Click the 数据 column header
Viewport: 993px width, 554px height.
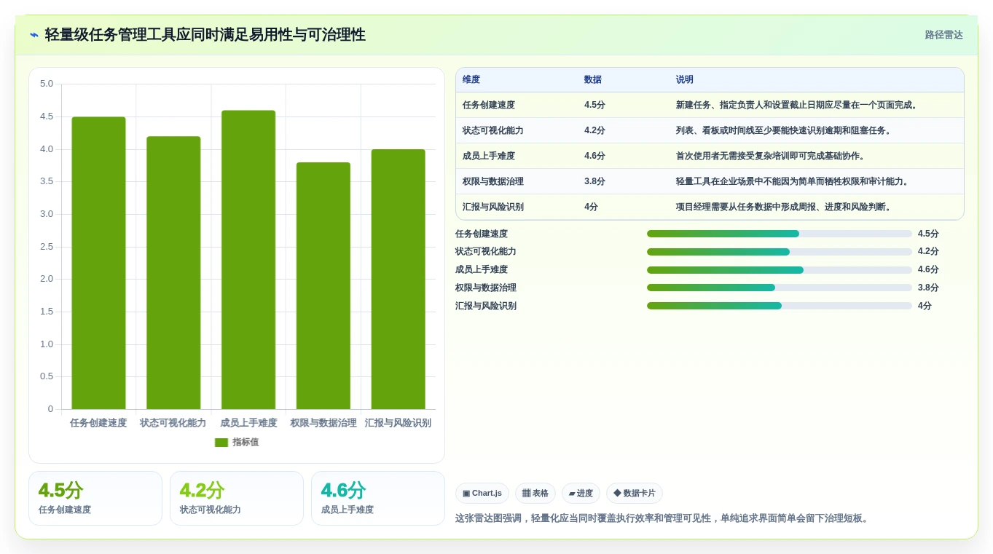pyautogui.click(x=593, y=80)
